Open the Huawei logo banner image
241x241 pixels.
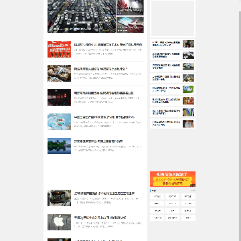coord(131,7)
